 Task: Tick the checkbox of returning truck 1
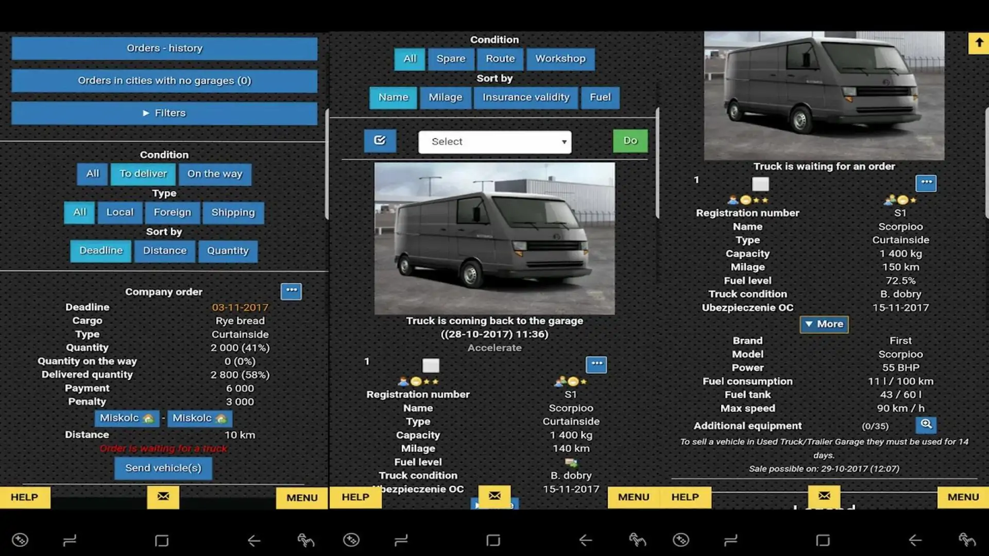431,366
